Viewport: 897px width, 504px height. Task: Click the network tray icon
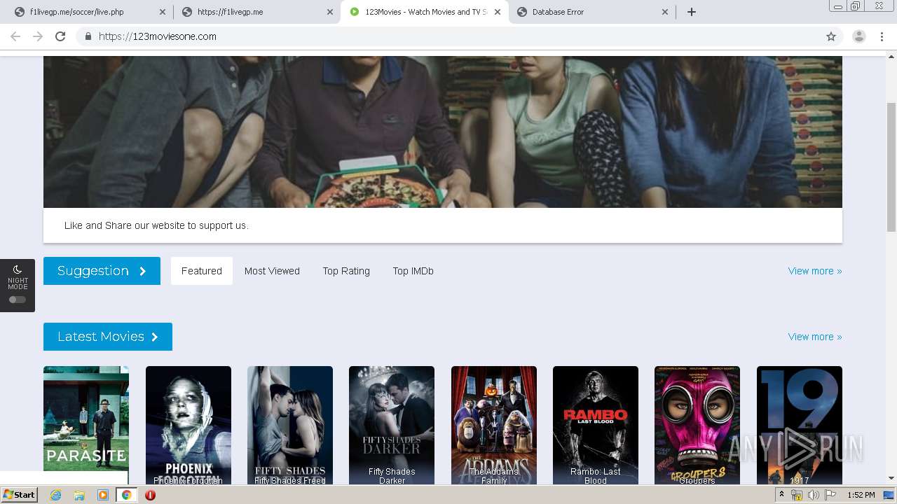pyautogui.click(x=797, y=495)
